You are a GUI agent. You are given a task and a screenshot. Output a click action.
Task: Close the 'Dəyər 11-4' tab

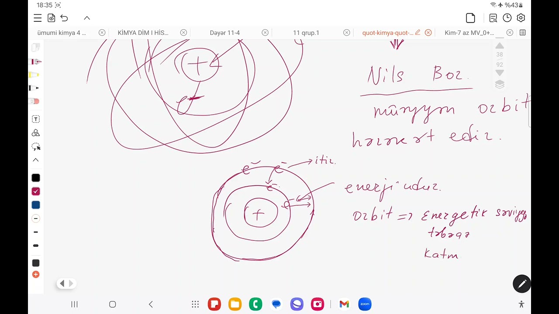(x=265, y=33)
